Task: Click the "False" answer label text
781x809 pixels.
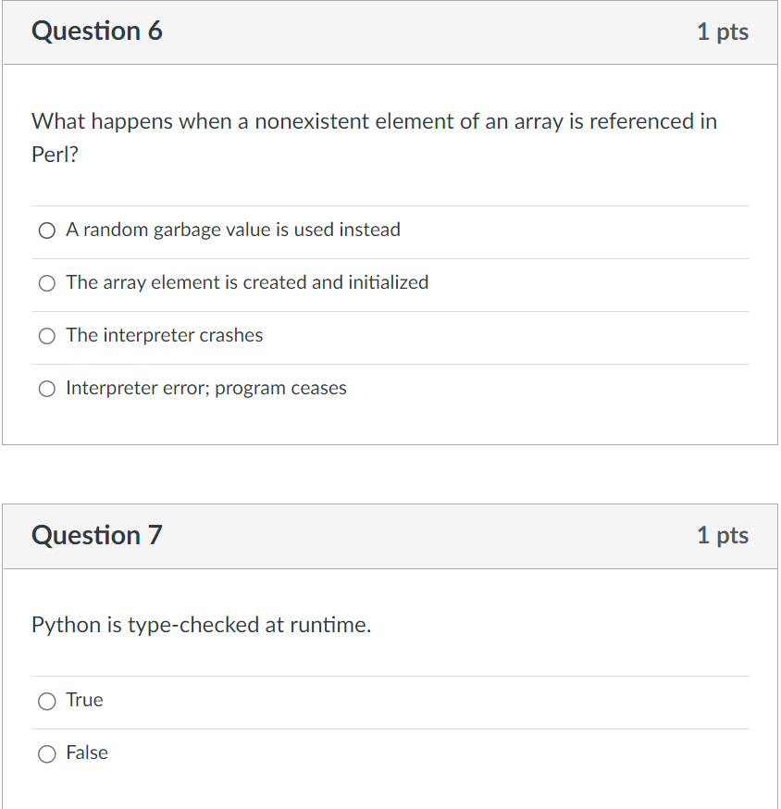Action: click(x=87, y=753)
